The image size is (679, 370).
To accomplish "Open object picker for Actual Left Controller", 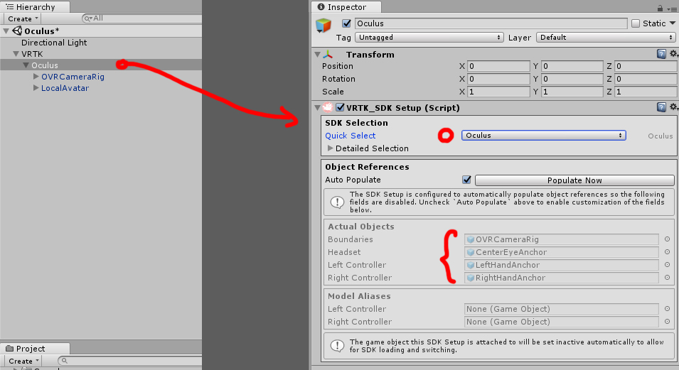I will tap(668, 265).
